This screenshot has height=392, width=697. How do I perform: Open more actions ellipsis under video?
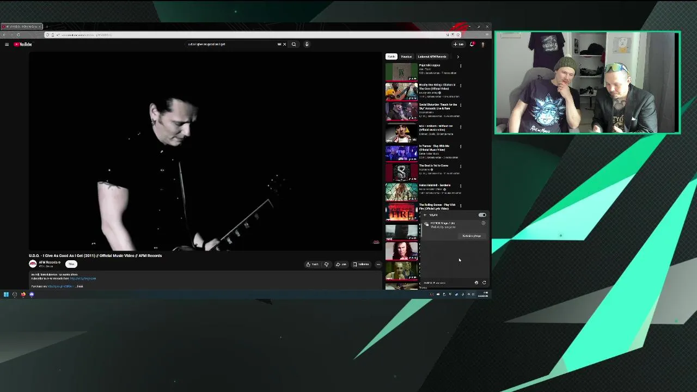click(378, 264)
